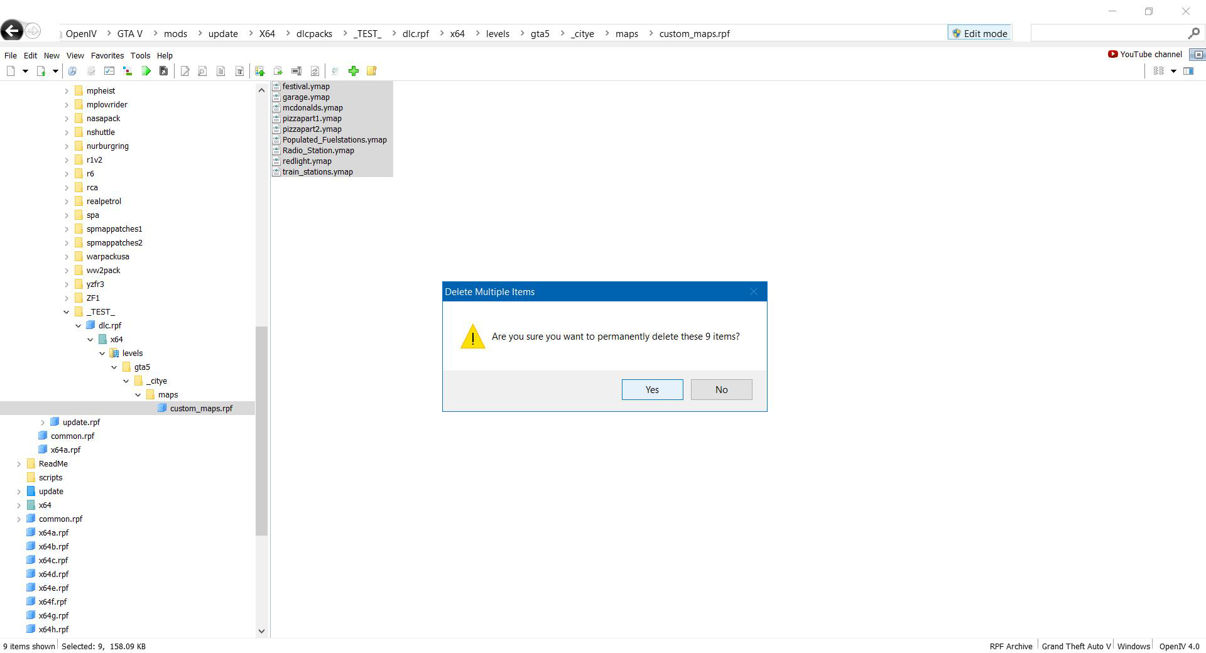Click the rename toolbar icon
The image size is (1206, 653).
[296, 71]
